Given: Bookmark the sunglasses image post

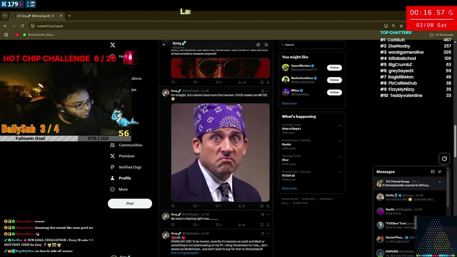Looking at the screenshot, I should pyautogui.click(x=262, y=82).
